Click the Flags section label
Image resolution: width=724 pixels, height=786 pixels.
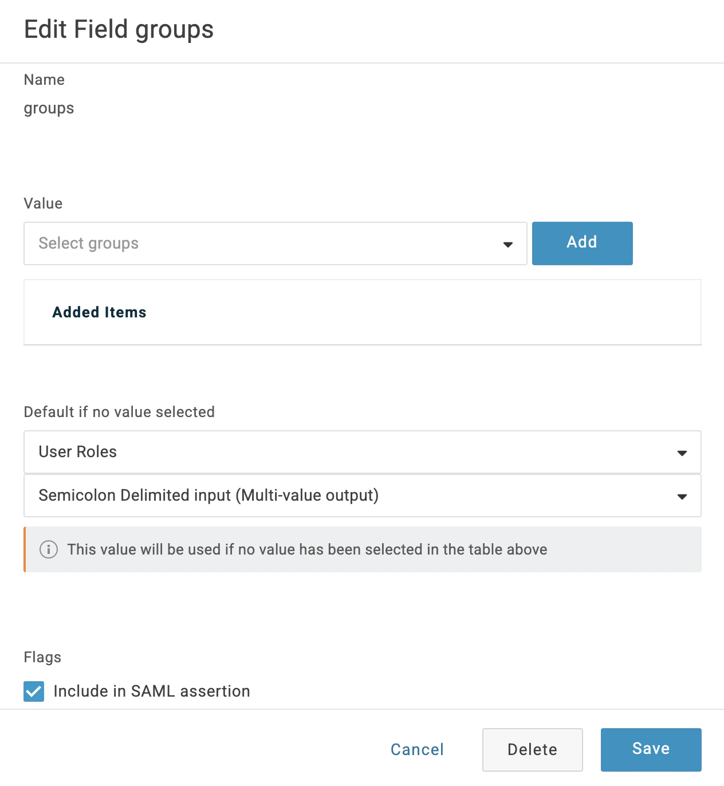click(x=42, y=657)
